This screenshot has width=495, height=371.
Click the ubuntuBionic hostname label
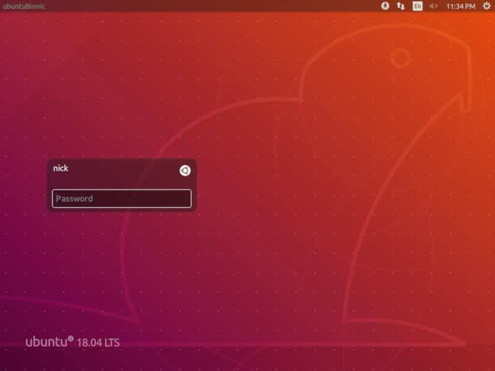click(24, 7)
